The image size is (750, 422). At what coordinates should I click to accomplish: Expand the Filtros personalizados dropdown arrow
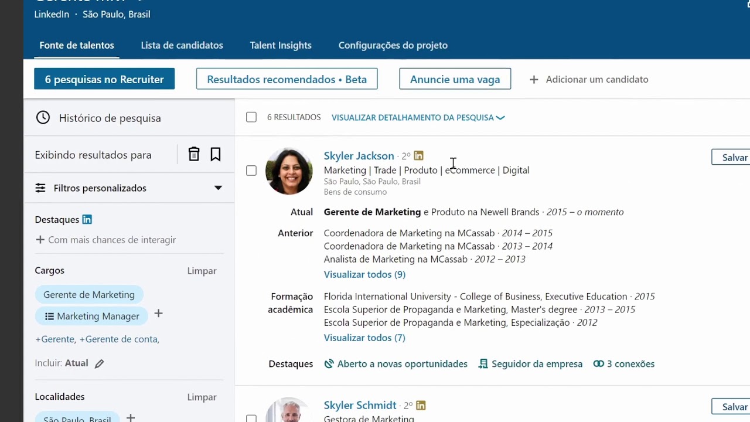pos(218,188)
